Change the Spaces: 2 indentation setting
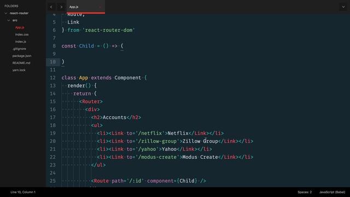This screenshot has width=350, height=197. (305, 192)
